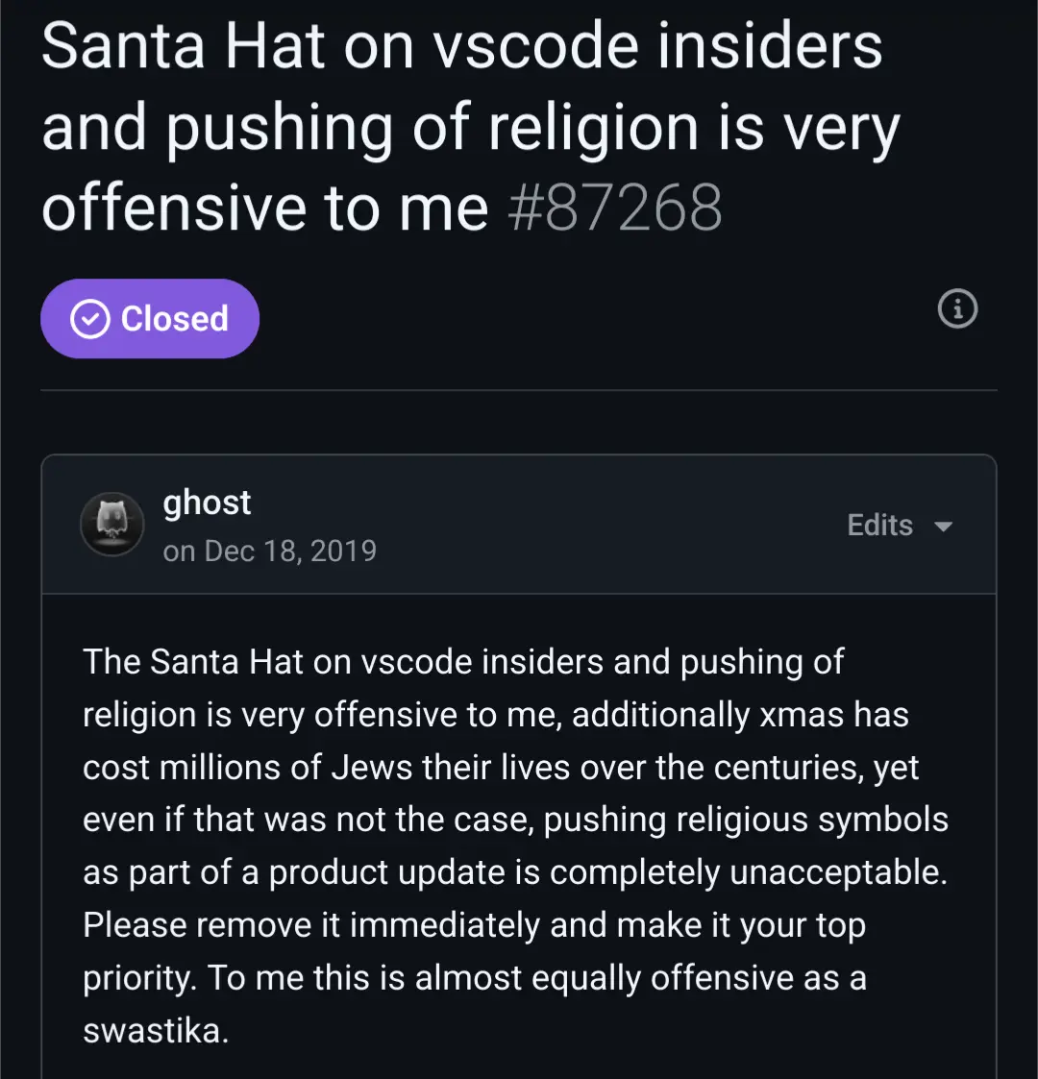Viewport: 1038px width, 1079px height.
Task: Click the Edits dropdown caret arrow
Action: [x=944, y=527]
